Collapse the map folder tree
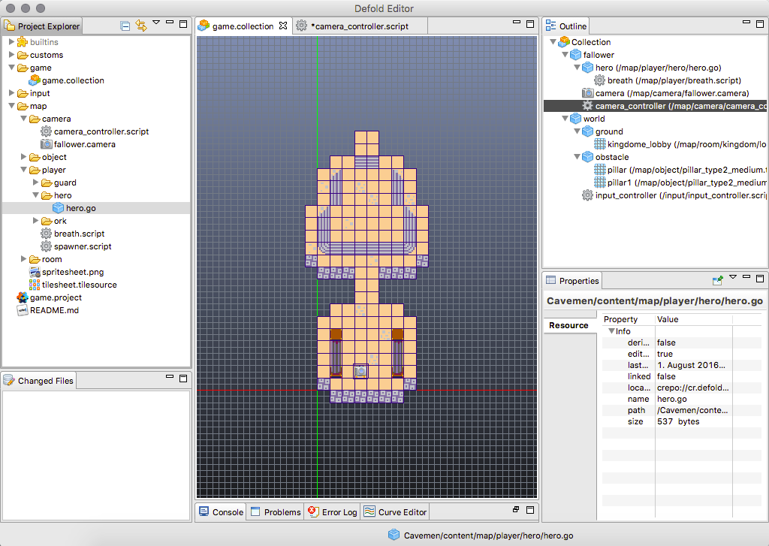This screenshot has height=546, width=769. [x=11, y=106]
